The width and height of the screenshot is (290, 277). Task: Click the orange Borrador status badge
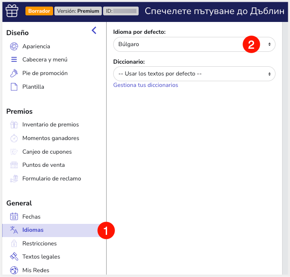coord(39,11)
